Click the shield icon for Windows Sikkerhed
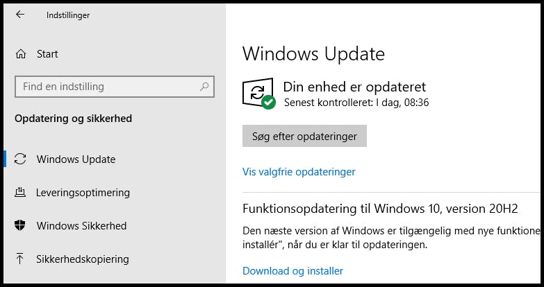 pyautogui.click(x=20, y=226)
